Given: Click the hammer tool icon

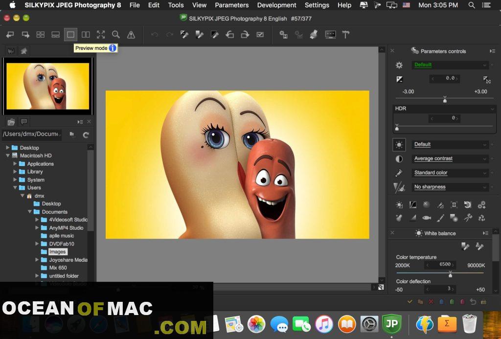Looking at the screenshot, I should [x=346, y=35].
